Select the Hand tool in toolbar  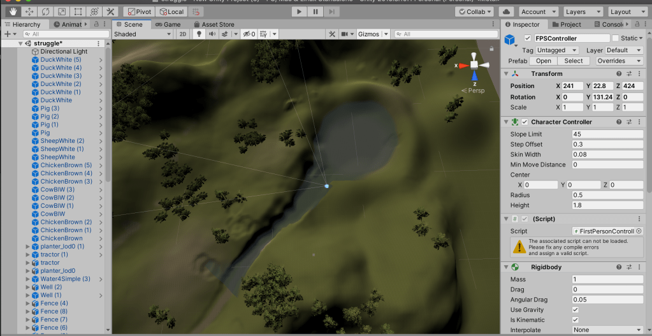(x=12, y=11)
